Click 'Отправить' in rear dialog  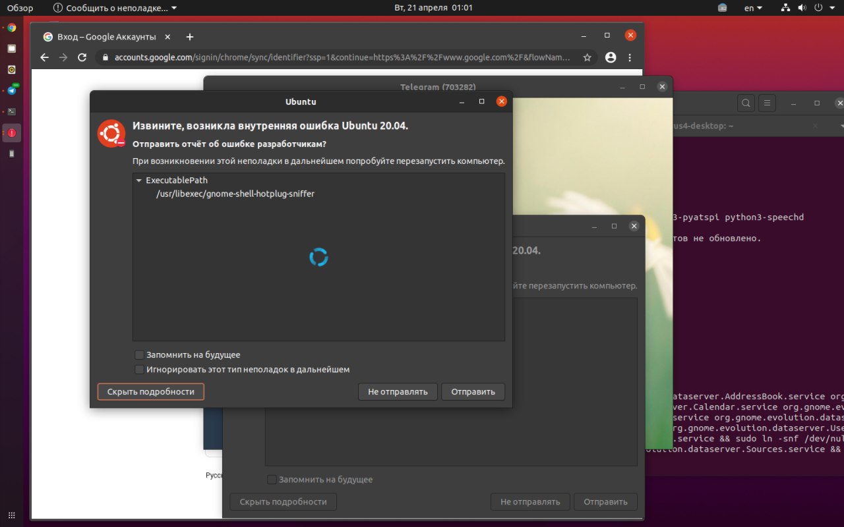click(605, 501)
